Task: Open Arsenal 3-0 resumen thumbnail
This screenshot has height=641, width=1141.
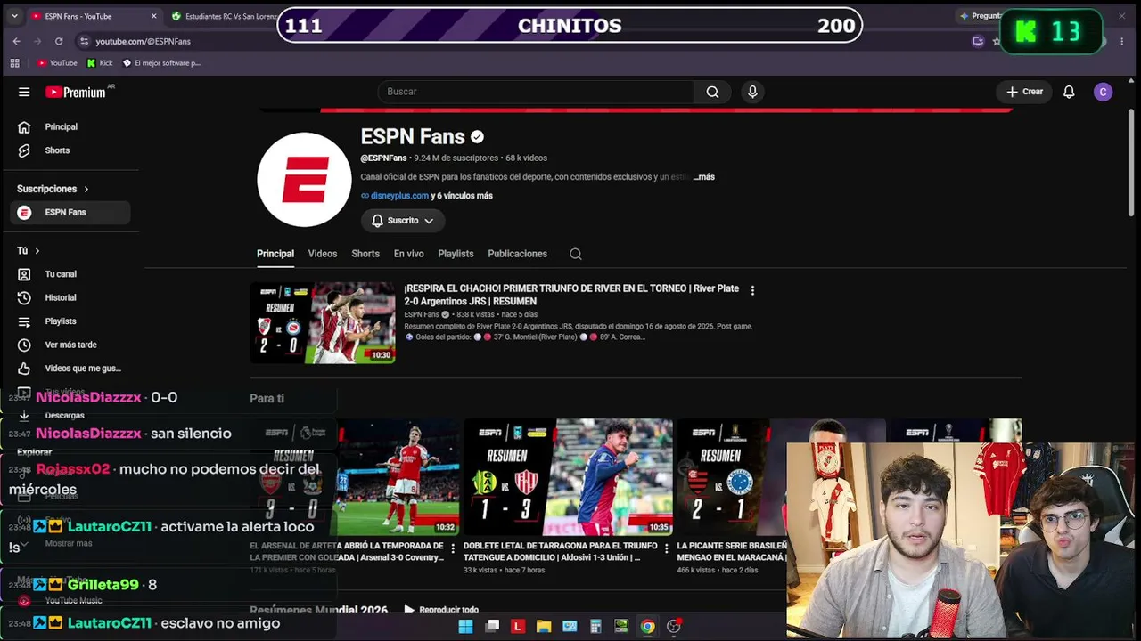Action: click(355, 477)
